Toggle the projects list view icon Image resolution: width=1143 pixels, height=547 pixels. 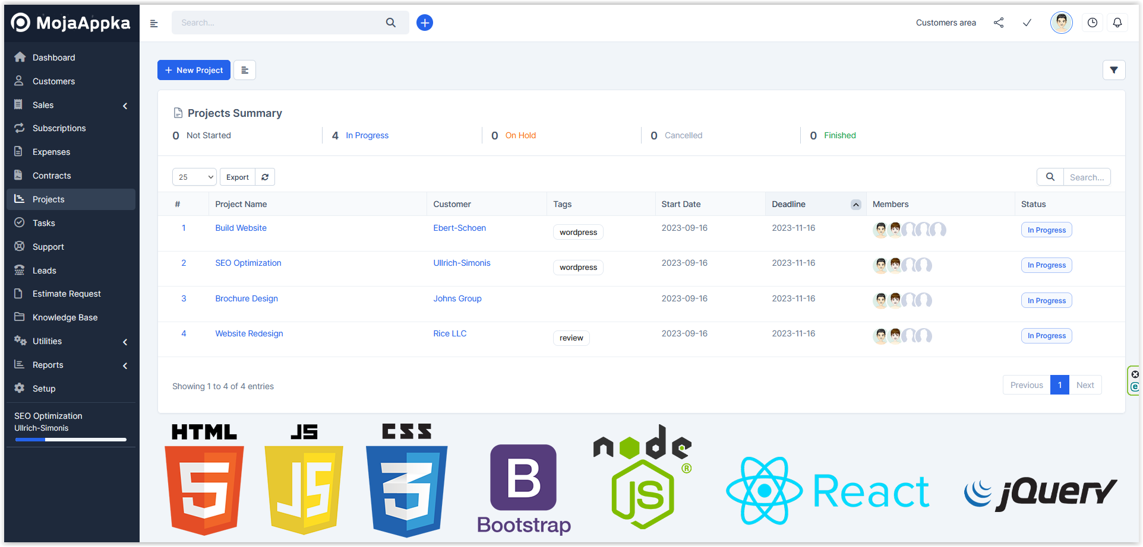245,70
